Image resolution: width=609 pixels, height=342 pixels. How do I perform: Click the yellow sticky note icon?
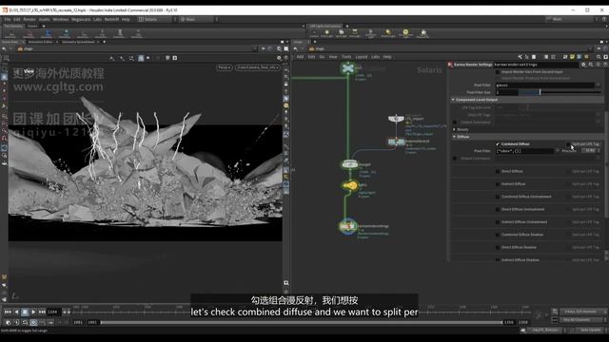[x=572, y=57]
